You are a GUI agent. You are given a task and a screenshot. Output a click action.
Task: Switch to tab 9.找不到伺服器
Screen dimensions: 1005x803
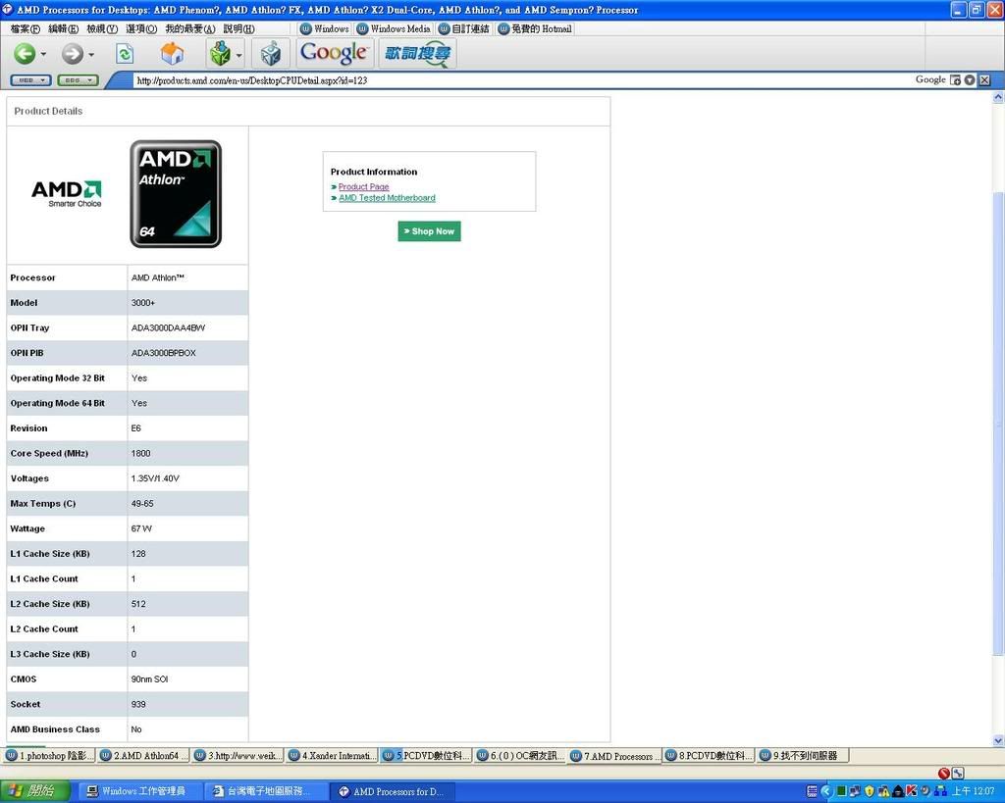803,756
